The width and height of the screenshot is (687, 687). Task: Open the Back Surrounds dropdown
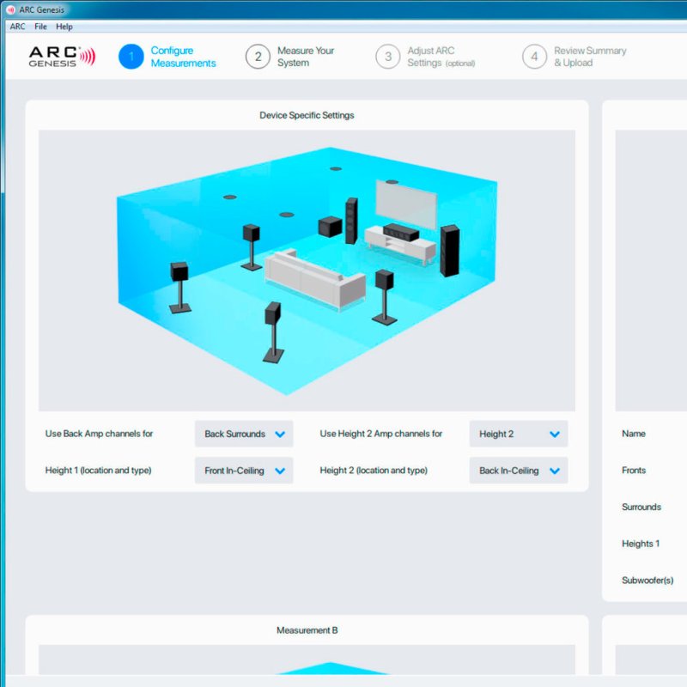coord(244,434)
